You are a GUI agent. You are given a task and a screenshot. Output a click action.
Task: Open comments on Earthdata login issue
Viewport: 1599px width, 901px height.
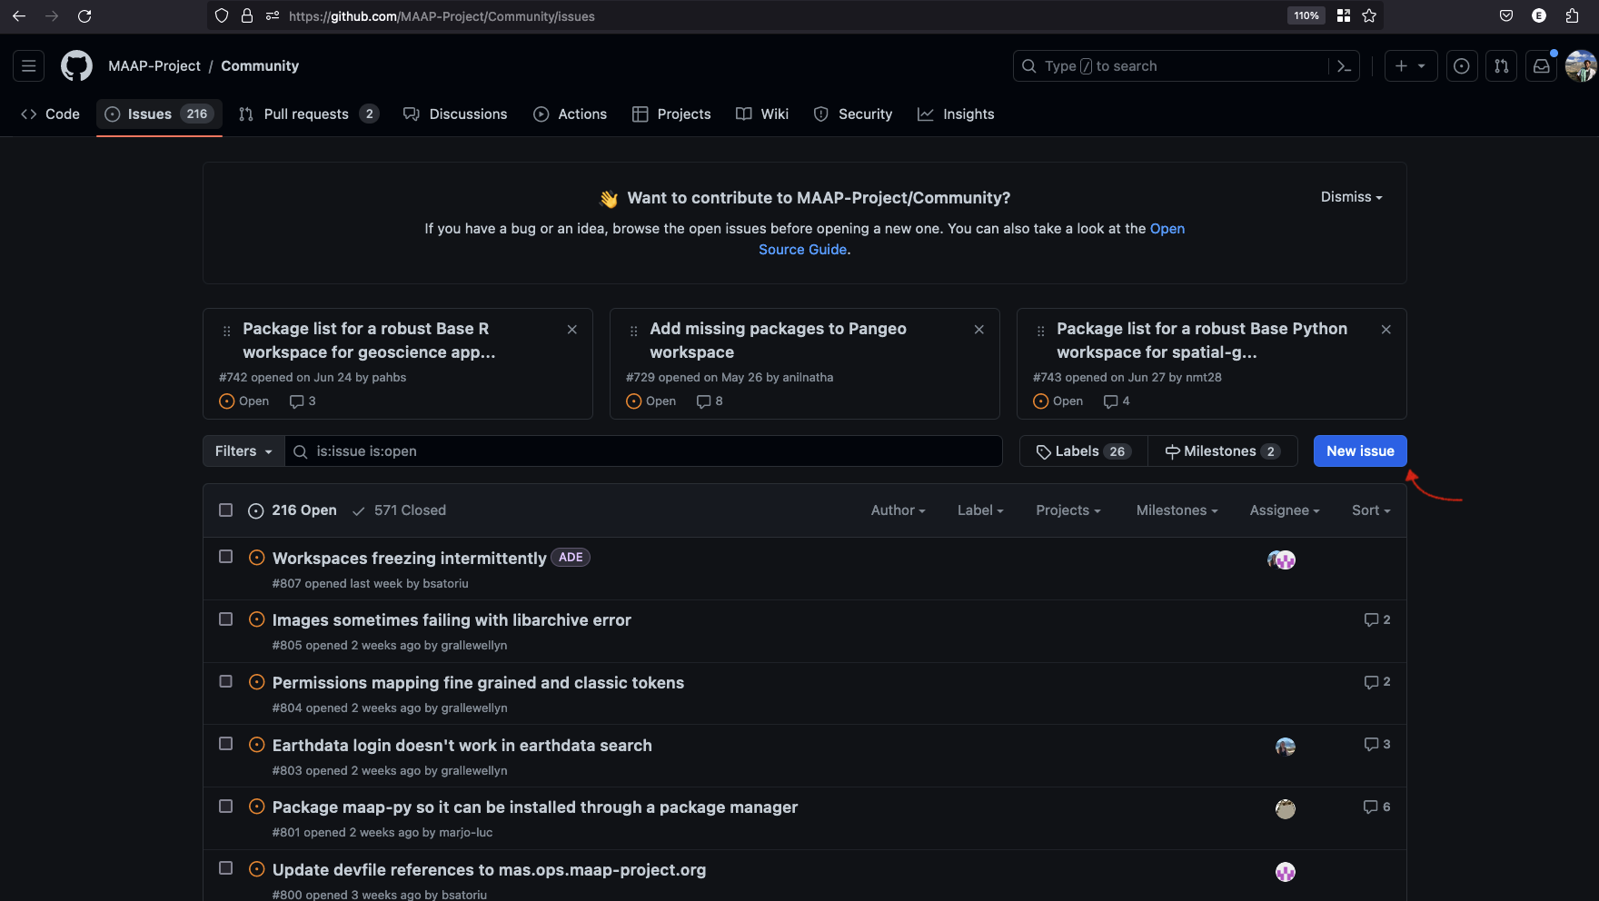click(1377, 745)
